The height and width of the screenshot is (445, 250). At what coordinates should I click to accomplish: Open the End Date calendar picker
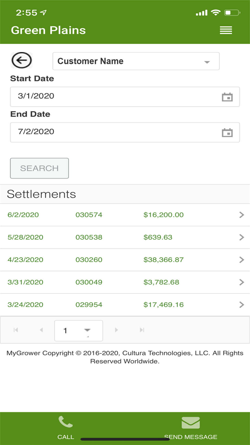(x=227, y=133)
